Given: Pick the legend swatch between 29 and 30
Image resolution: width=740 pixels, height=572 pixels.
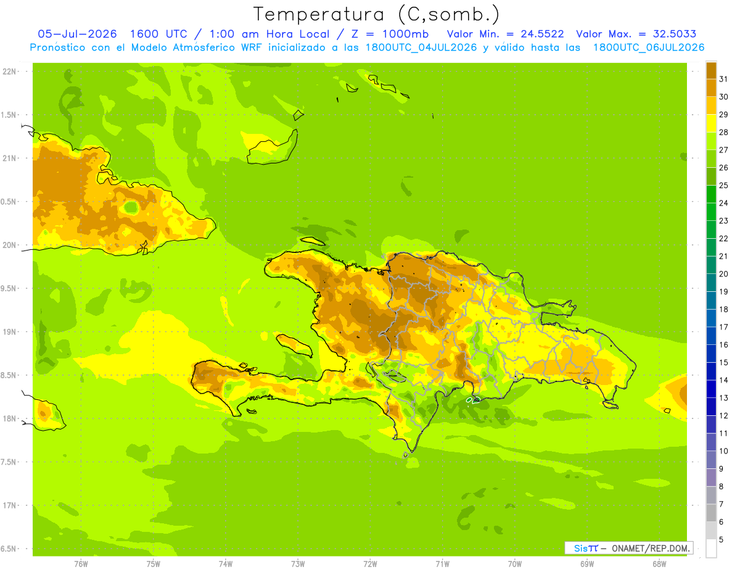Looking at the screenshot, I should click(x=711, y=106).
